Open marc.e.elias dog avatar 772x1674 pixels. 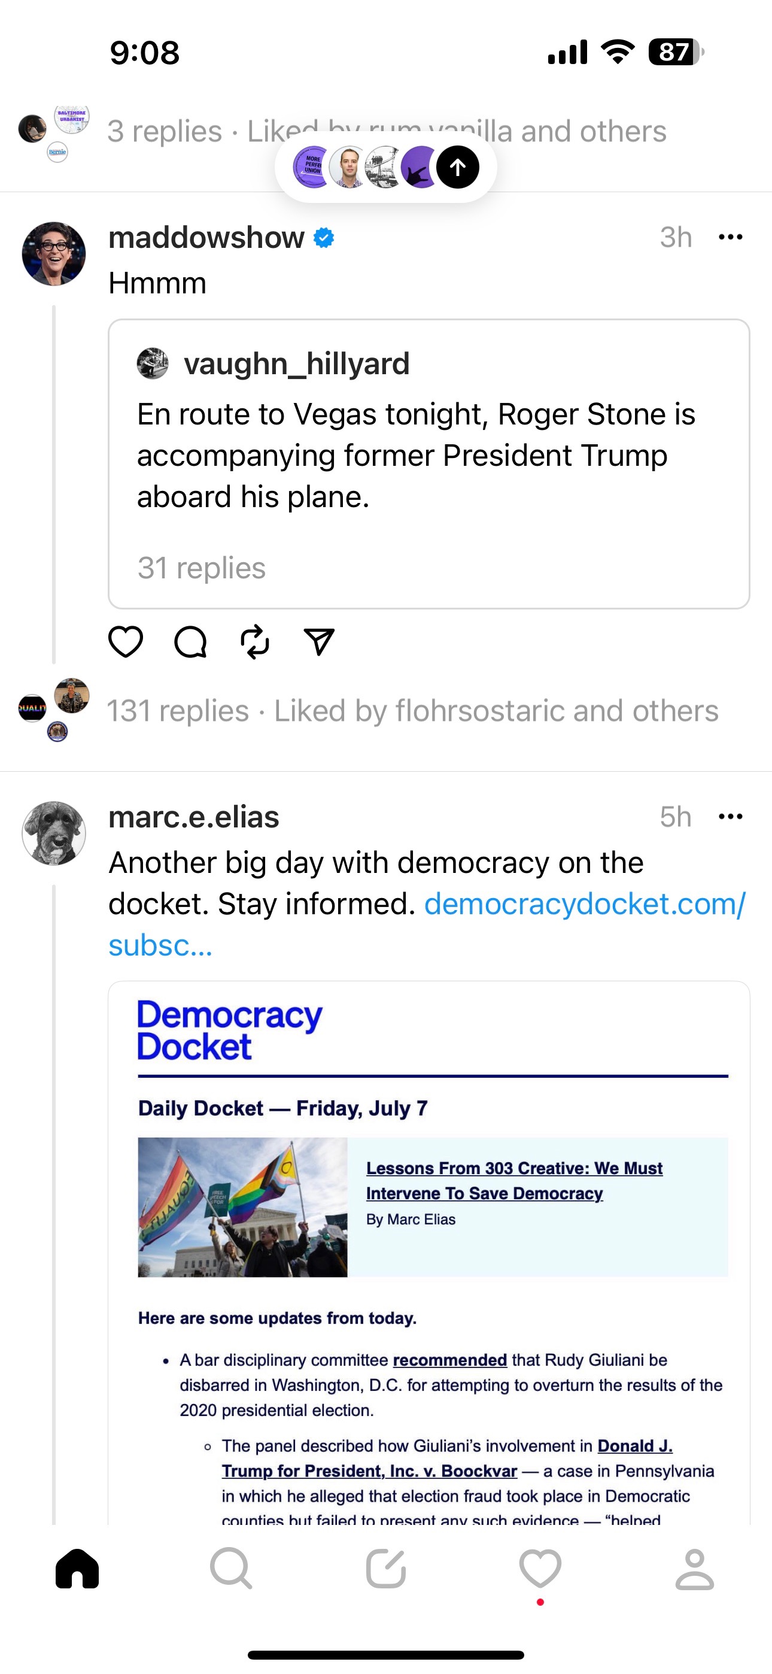click(x=54, y=833)
